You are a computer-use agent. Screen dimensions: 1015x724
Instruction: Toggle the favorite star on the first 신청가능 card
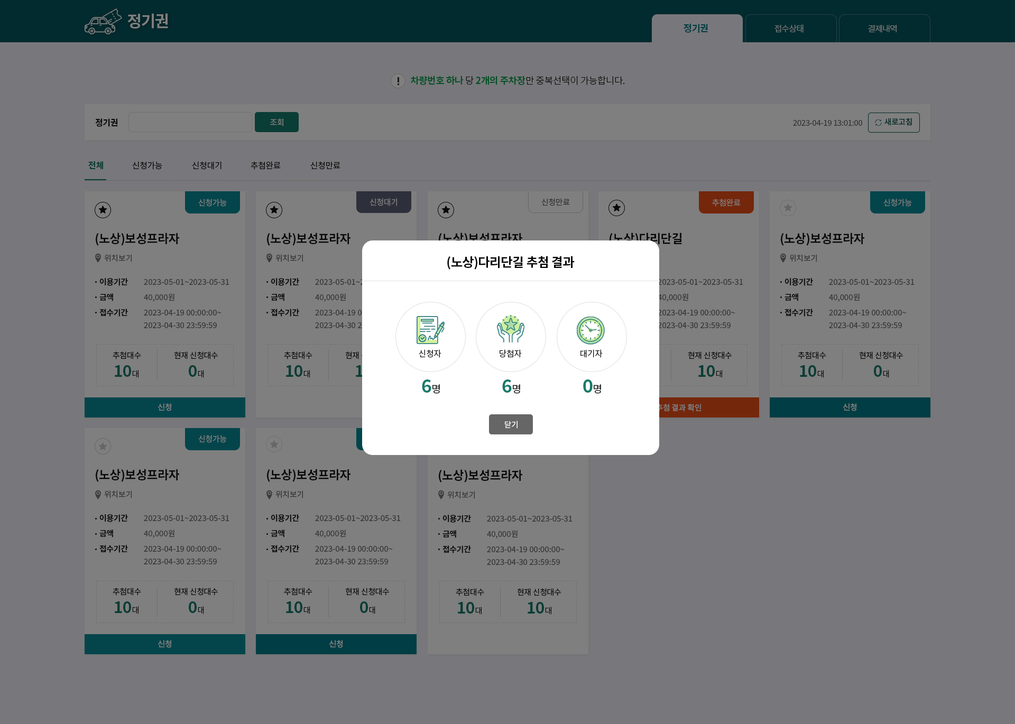click(103, 210)
